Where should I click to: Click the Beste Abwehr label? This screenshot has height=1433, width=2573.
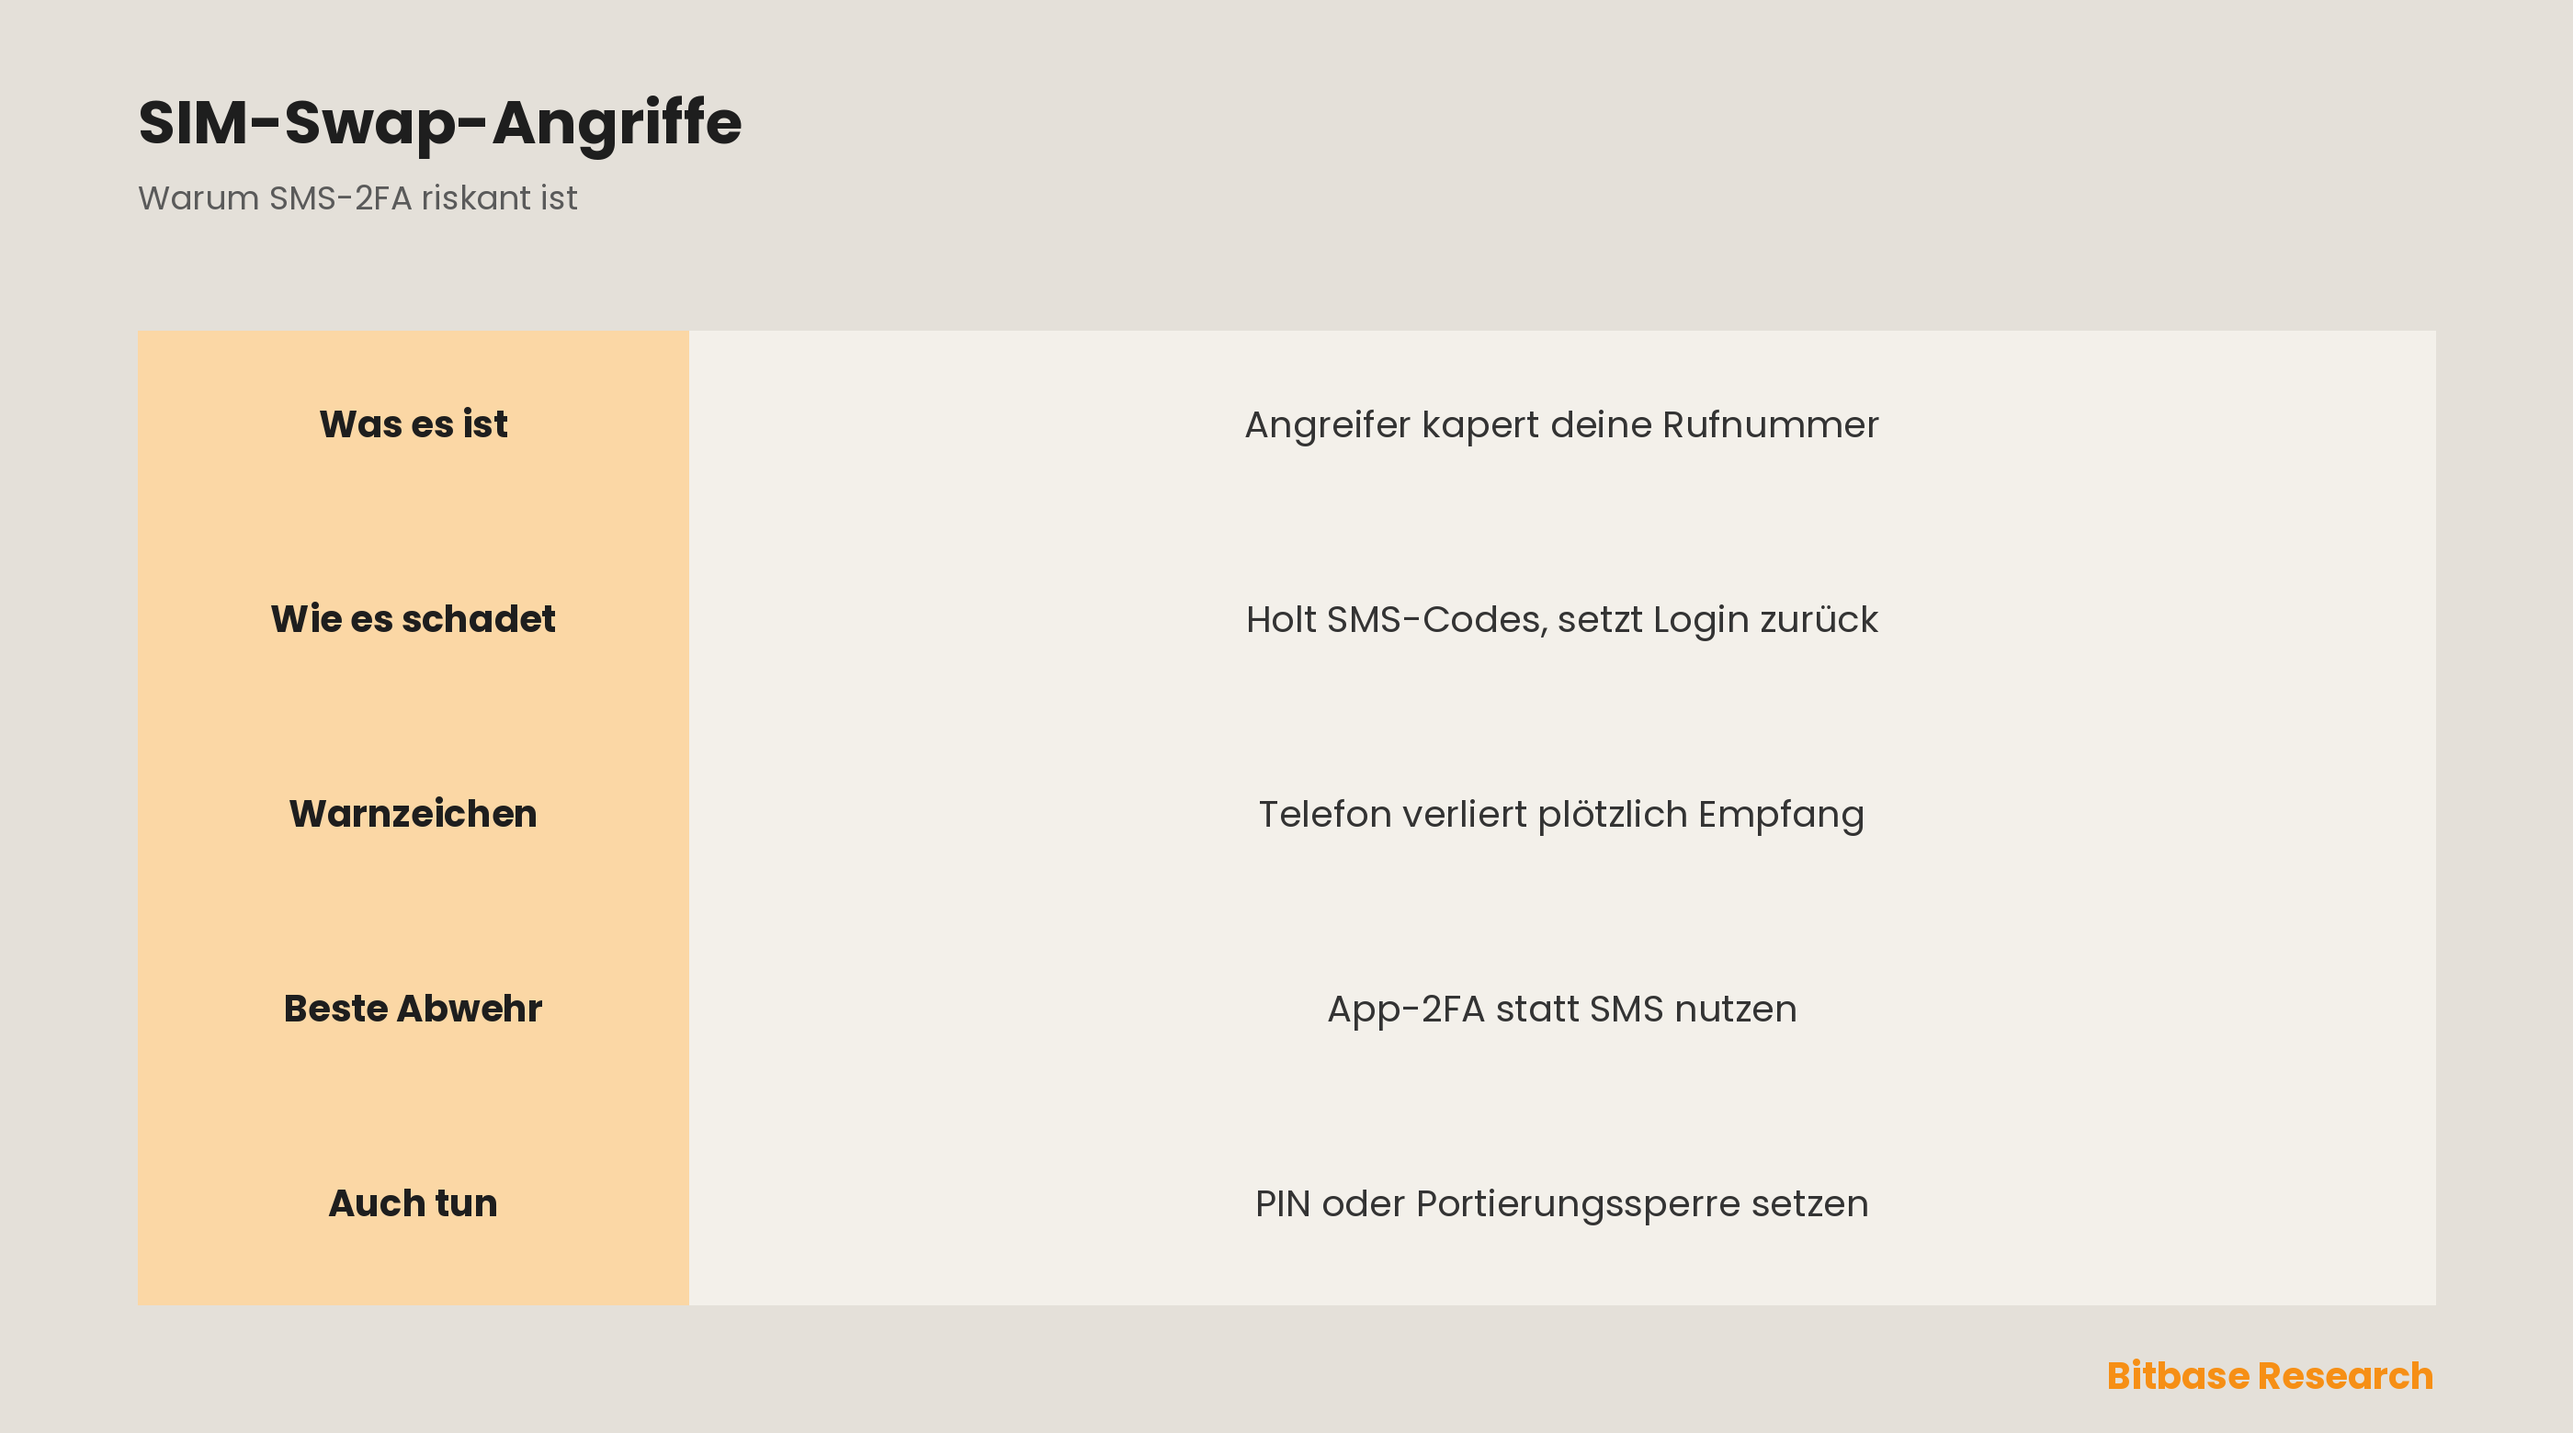point(414,1009)
